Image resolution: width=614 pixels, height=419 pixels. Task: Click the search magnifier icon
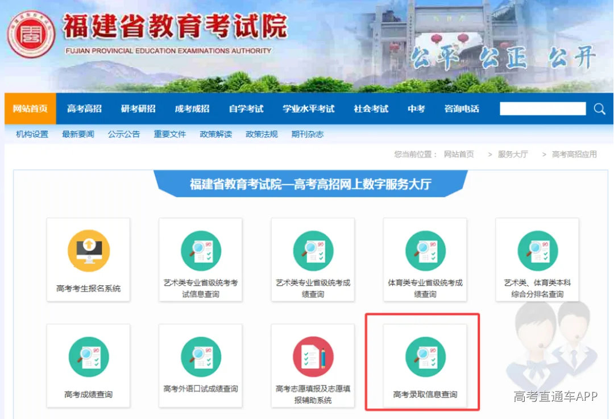coord(600,109)
